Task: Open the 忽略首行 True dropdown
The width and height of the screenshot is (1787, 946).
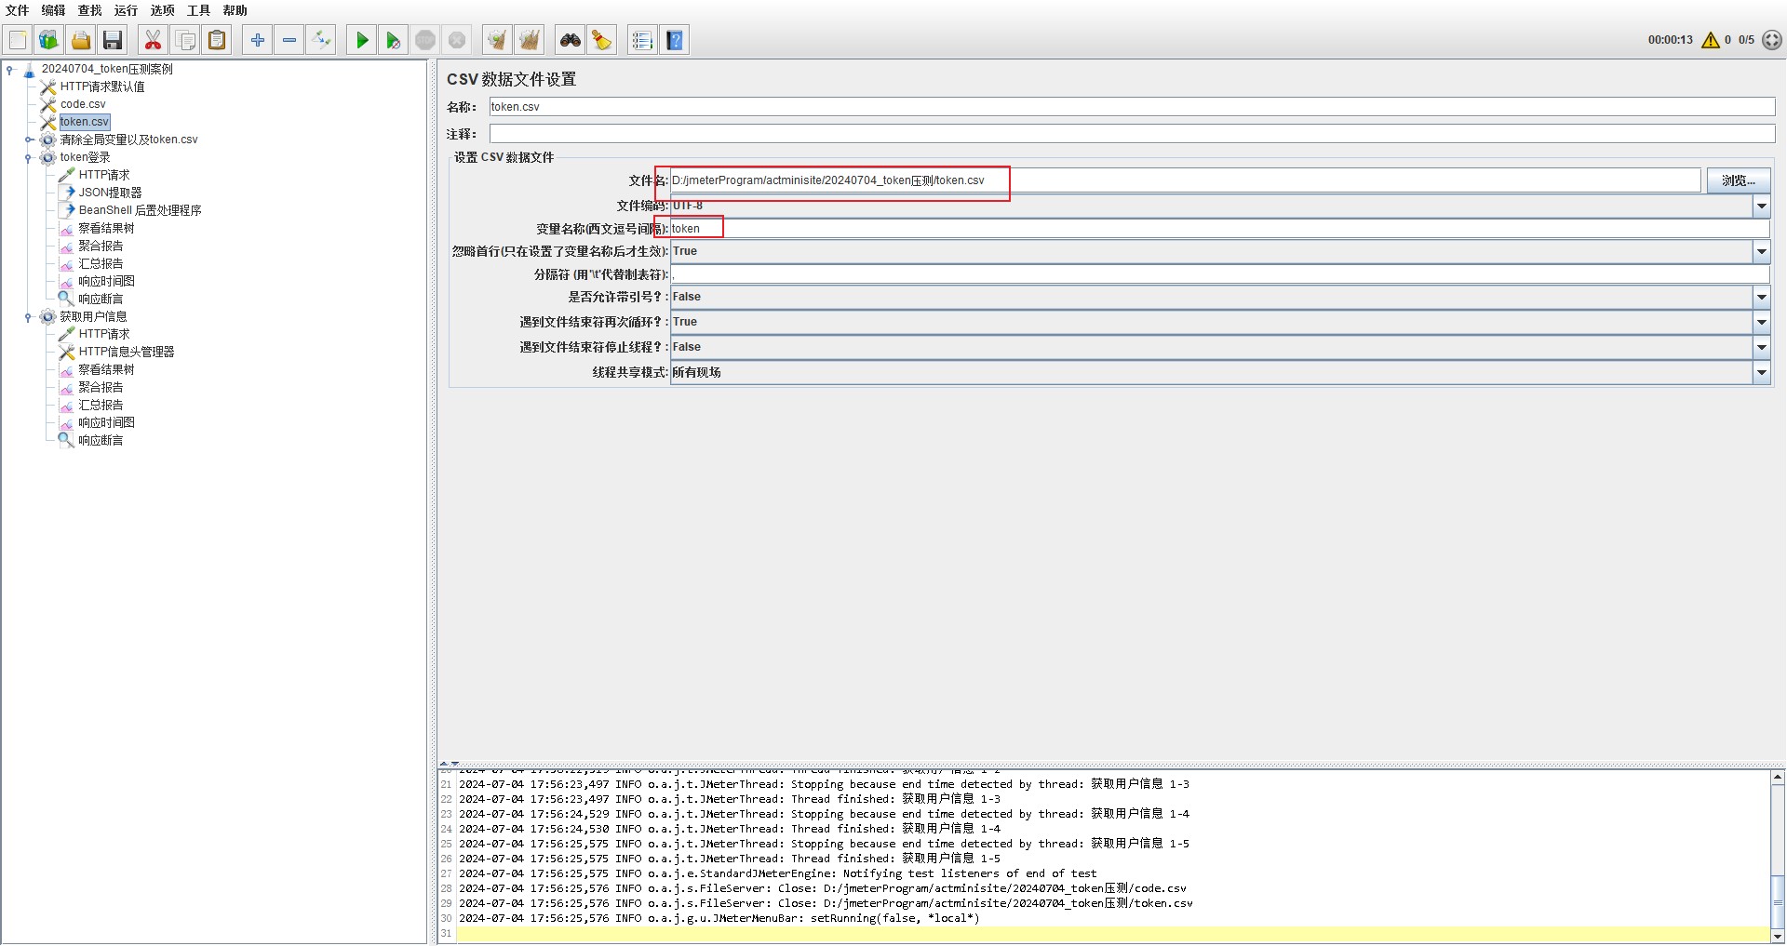Action: coord(1761,251)
